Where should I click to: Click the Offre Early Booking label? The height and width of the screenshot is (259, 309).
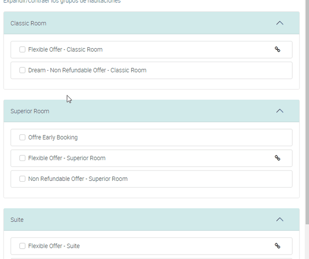point(53,138)
